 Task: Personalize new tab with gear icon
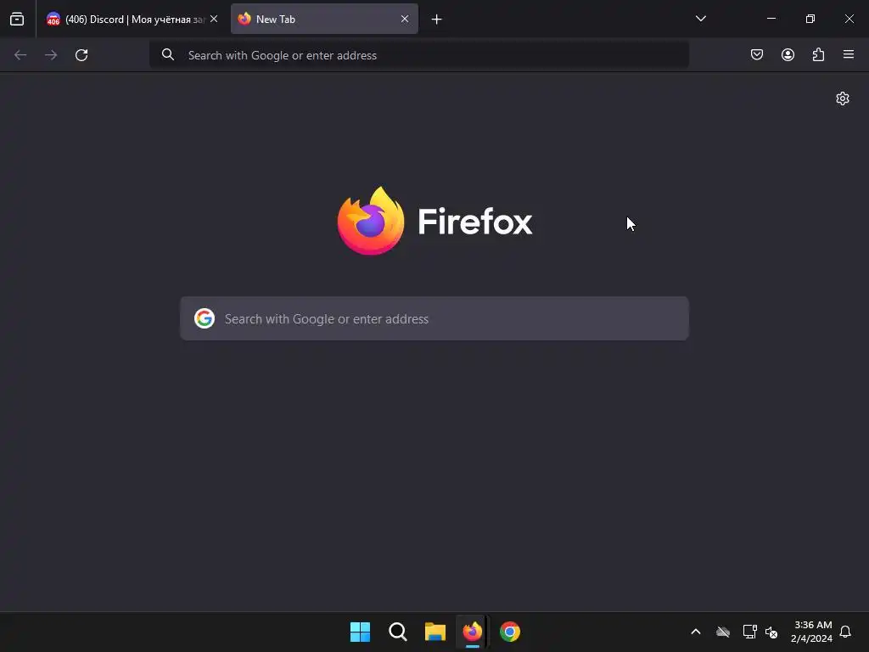843,98
